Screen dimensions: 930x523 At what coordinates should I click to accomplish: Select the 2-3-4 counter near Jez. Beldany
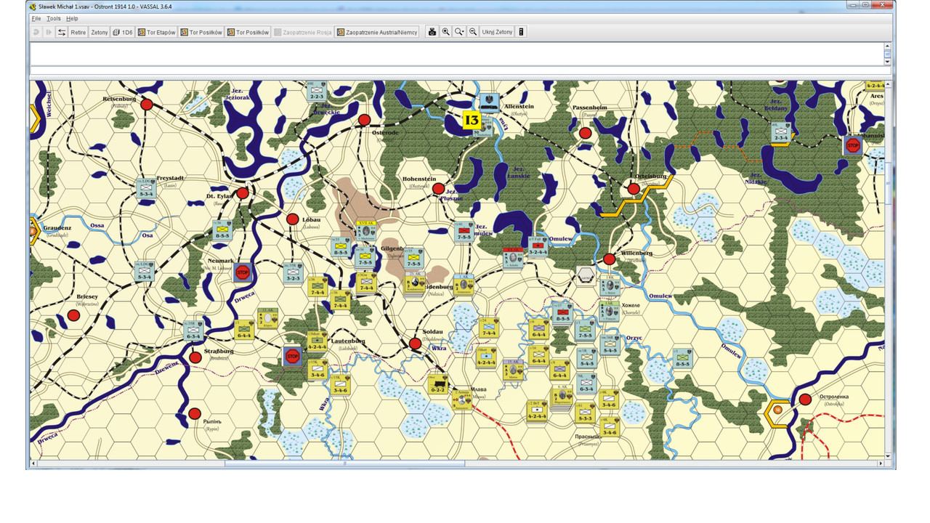point(781,131)
